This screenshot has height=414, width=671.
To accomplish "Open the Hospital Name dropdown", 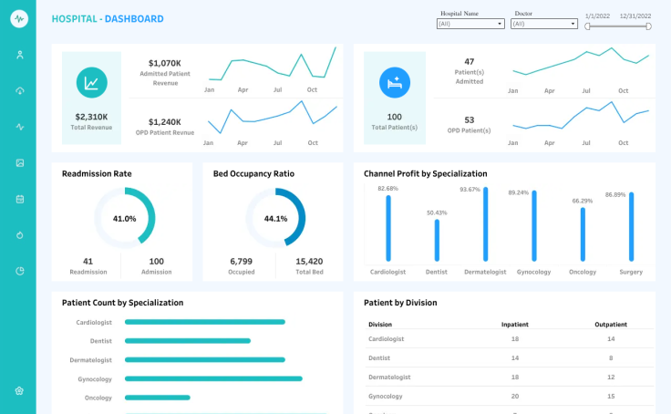I will (x=470, y=24).
